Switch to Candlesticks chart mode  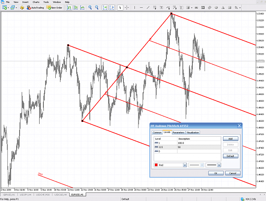tap(76, 8)
